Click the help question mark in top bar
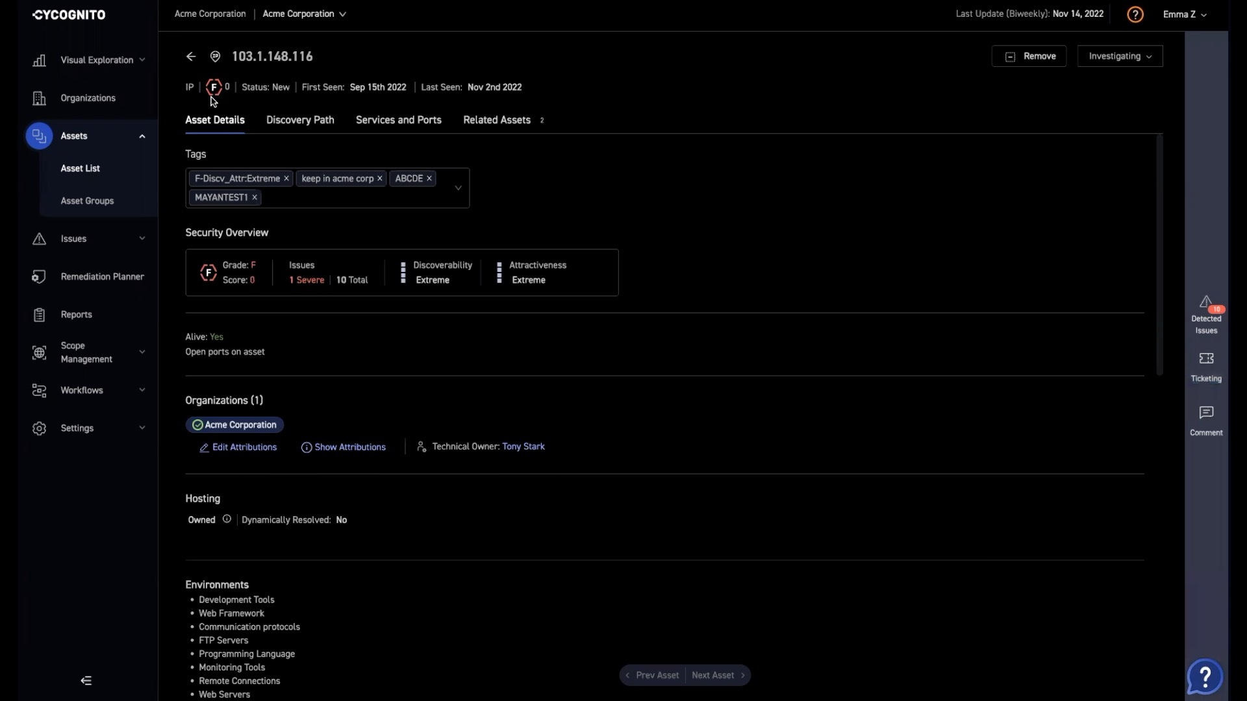The image size is (1247, 701). coord(1135,14)
